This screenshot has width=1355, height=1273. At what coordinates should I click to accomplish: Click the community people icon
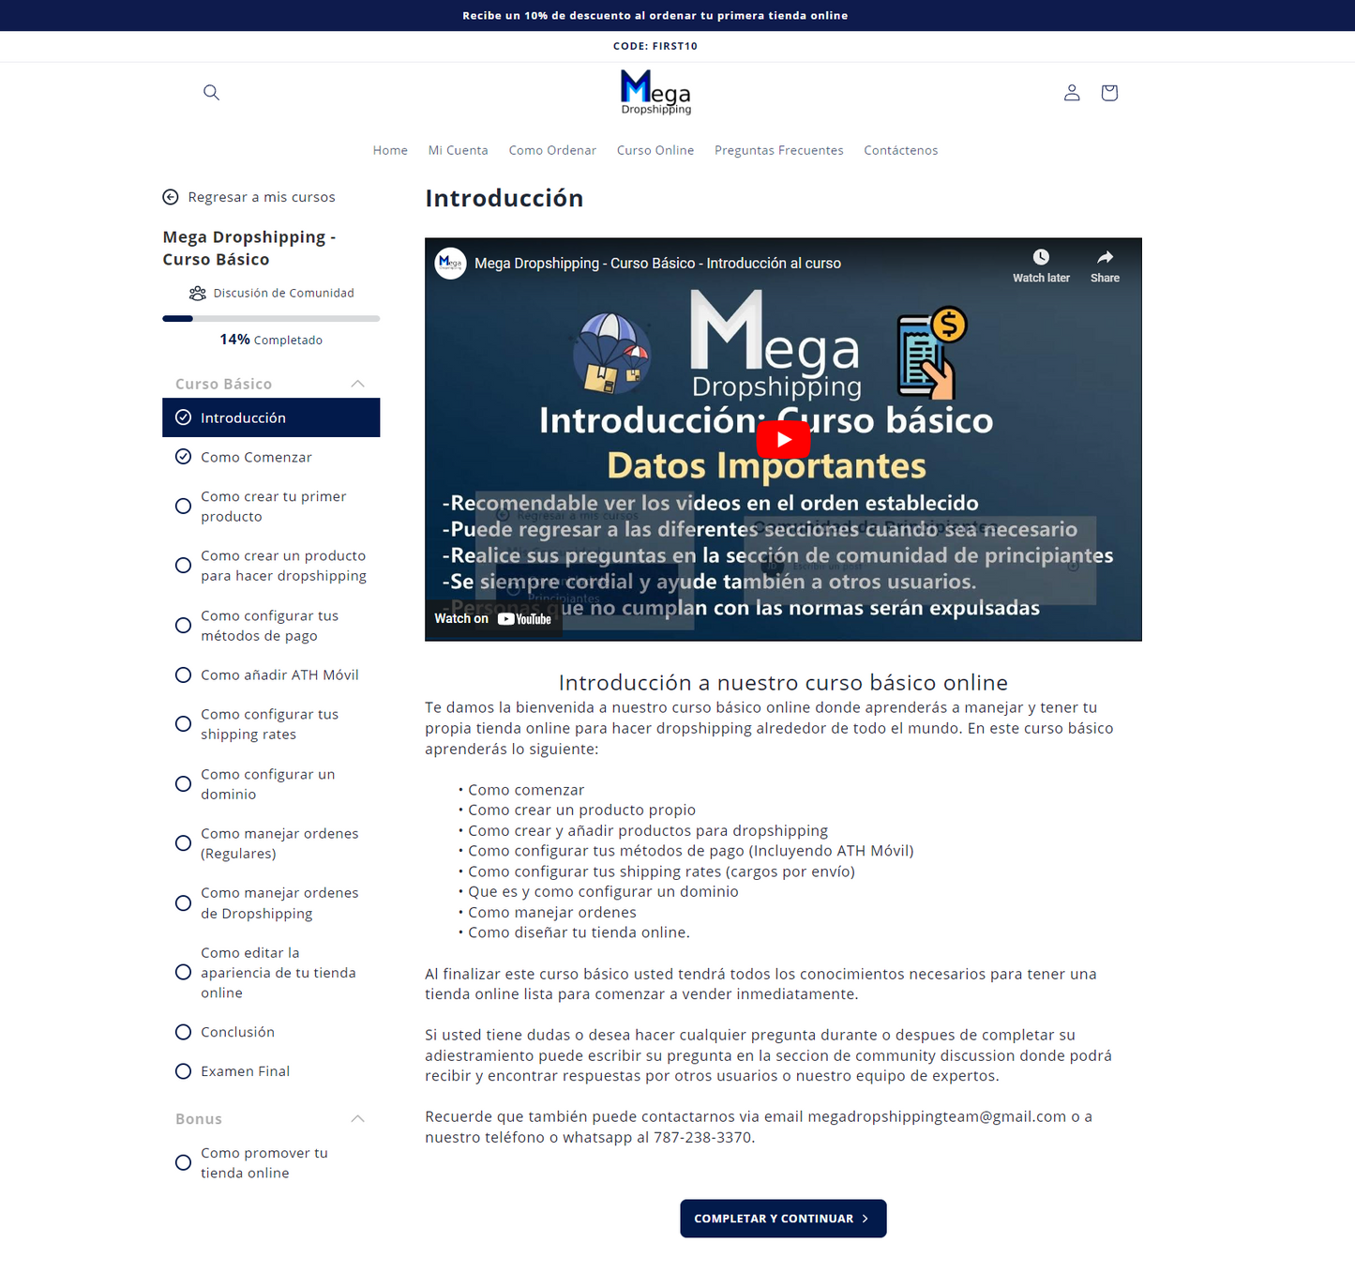point(198,293)
